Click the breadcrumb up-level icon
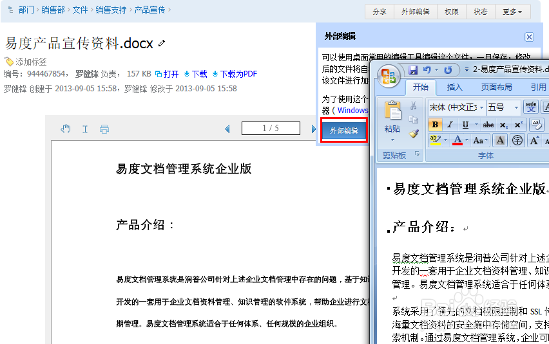This screenshot has width=549, height=344. (10, 10)
